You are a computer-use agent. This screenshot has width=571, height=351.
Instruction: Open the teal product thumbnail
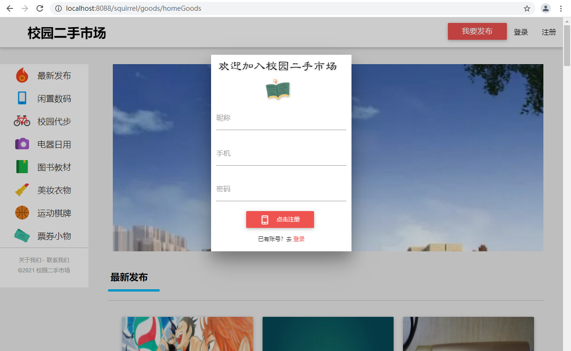pos(328,334)
